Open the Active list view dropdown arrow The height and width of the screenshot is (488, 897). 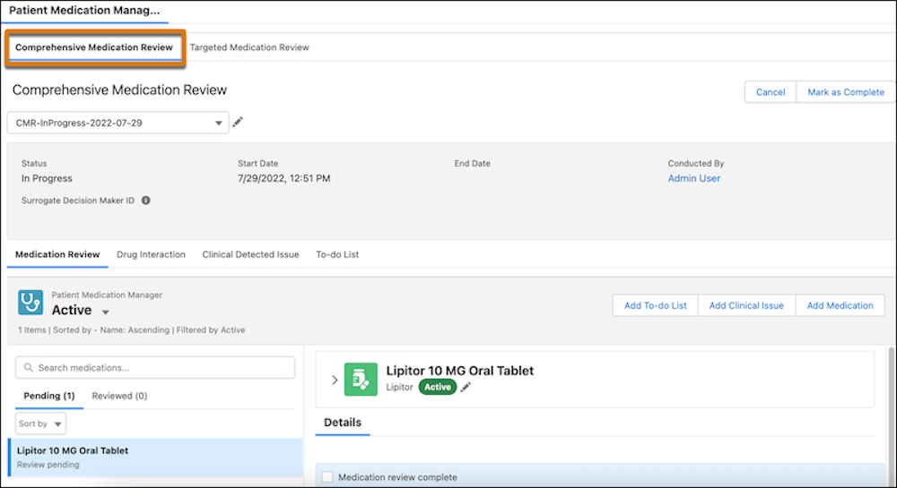105,312
